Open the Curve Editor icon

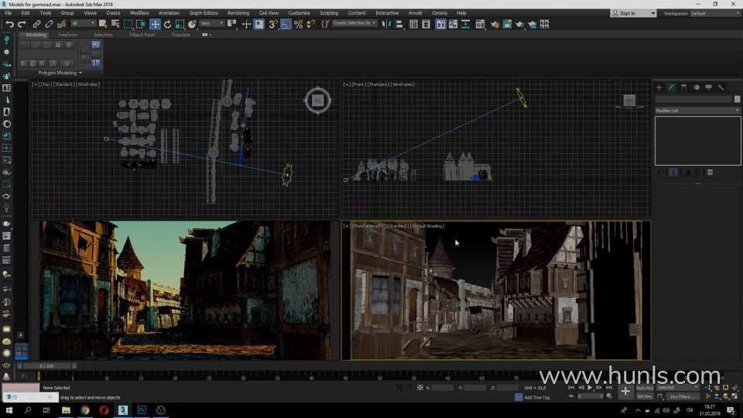(x=454, y=24)
